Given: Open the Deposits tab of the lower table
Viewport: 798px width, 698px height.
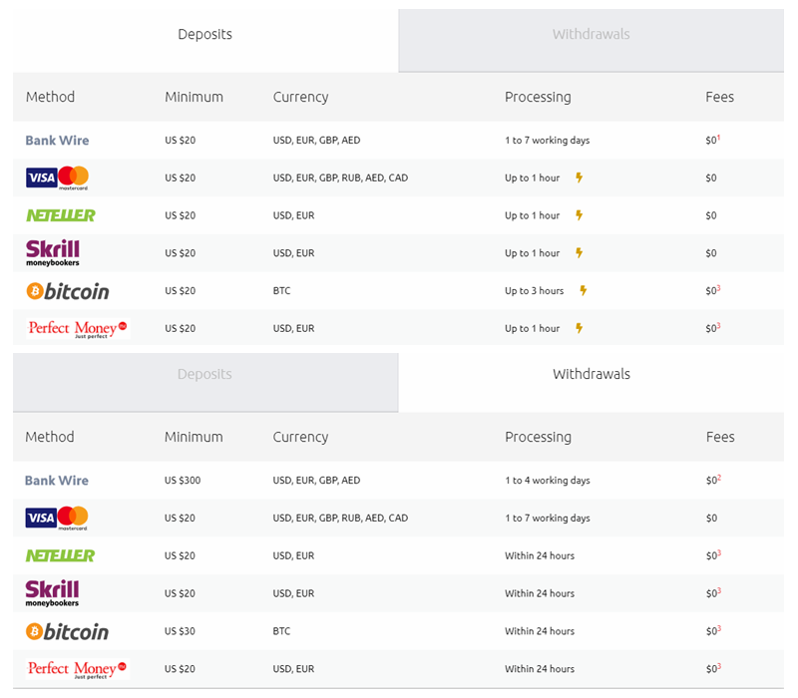Looking at the screenshot, I should (204, 374).
